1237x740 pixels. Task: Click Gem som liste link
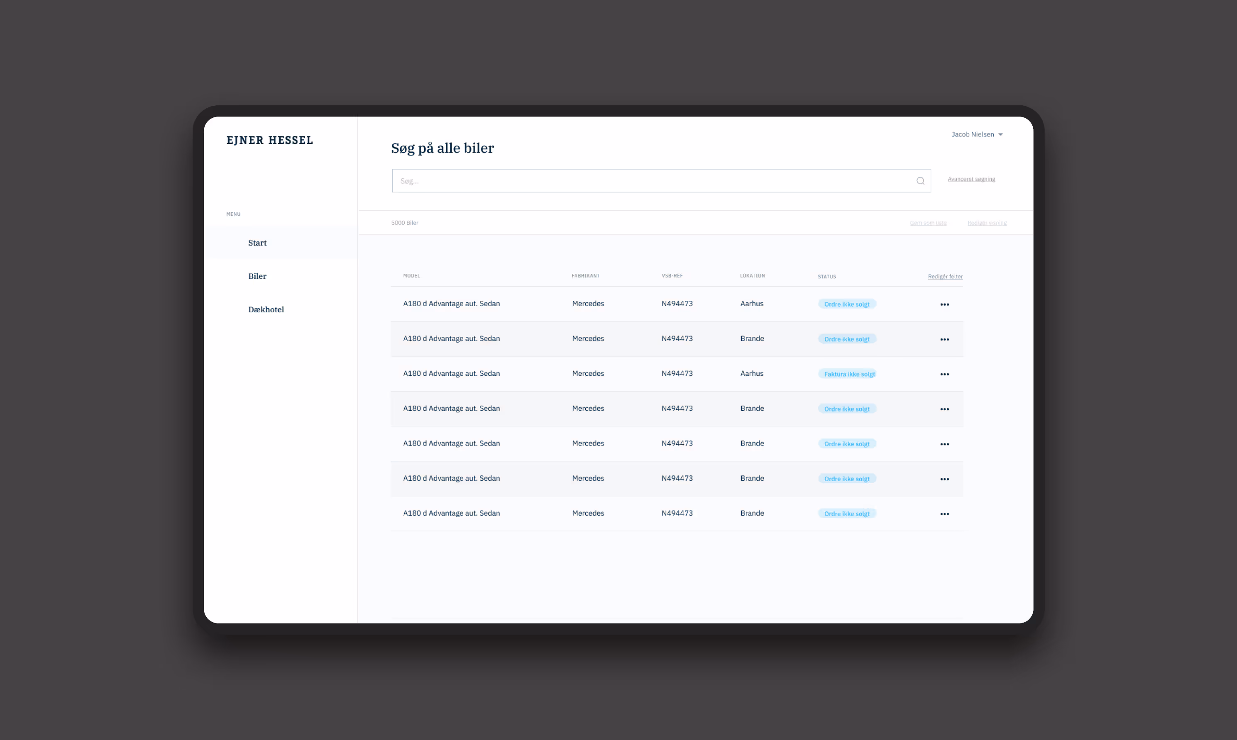coord(928,223)
